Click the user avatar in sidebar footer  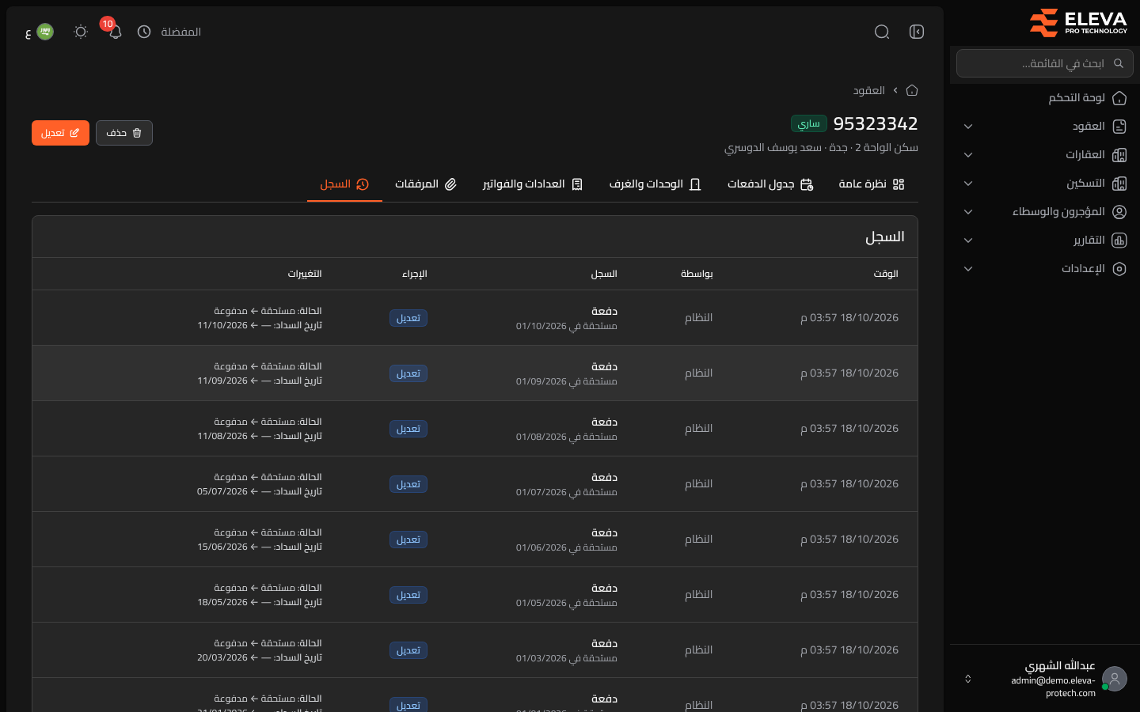coord(1115,679)
